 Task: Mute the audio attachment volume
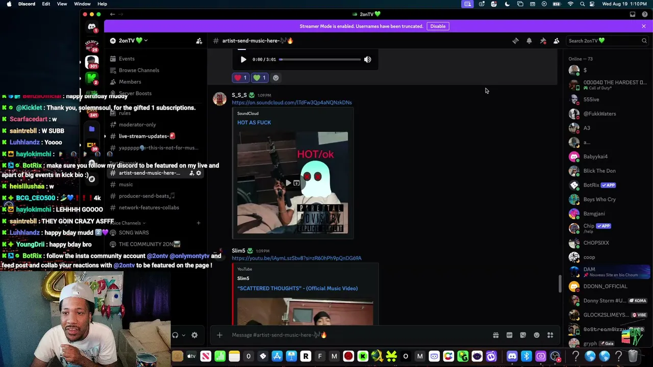click(x=367, y=60)
